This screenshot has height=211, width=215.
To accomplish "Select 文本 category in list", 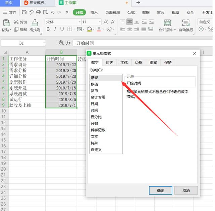I will (x=106, y=136).
